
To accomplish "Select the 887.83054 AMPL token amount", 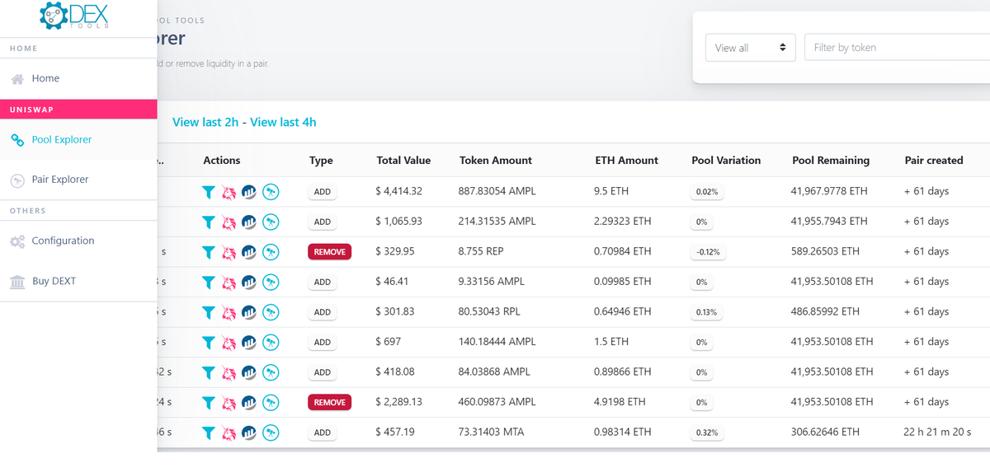I will (497, 191).
